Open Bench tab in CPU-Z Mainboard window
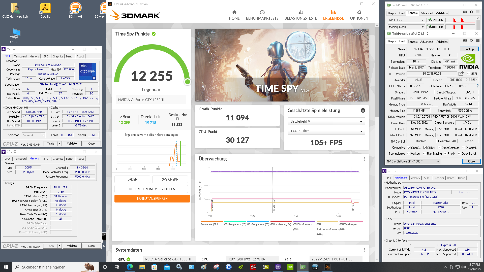Screen dimensions: 484x272 point(450,178)
